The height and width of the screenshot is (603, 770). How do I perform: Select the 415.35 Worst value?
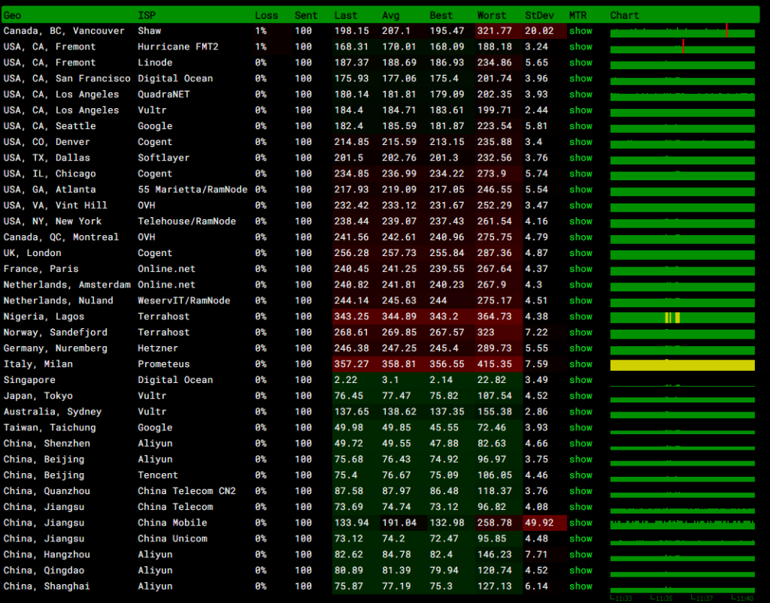pyautogui.click(x=495, y=364)
